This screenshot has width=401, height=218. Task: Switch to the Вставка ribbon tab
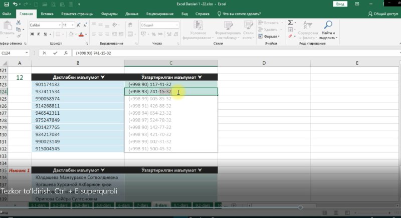pyautogui.click(x=47, y=14)
